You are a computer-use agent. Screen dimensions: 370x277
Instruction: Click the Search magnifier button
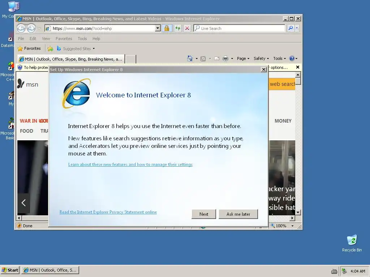[291, 28]
